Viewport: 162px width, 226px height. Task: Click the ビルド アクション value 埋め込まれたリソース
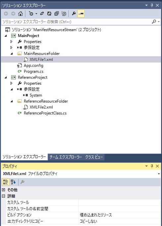[96, 215]
